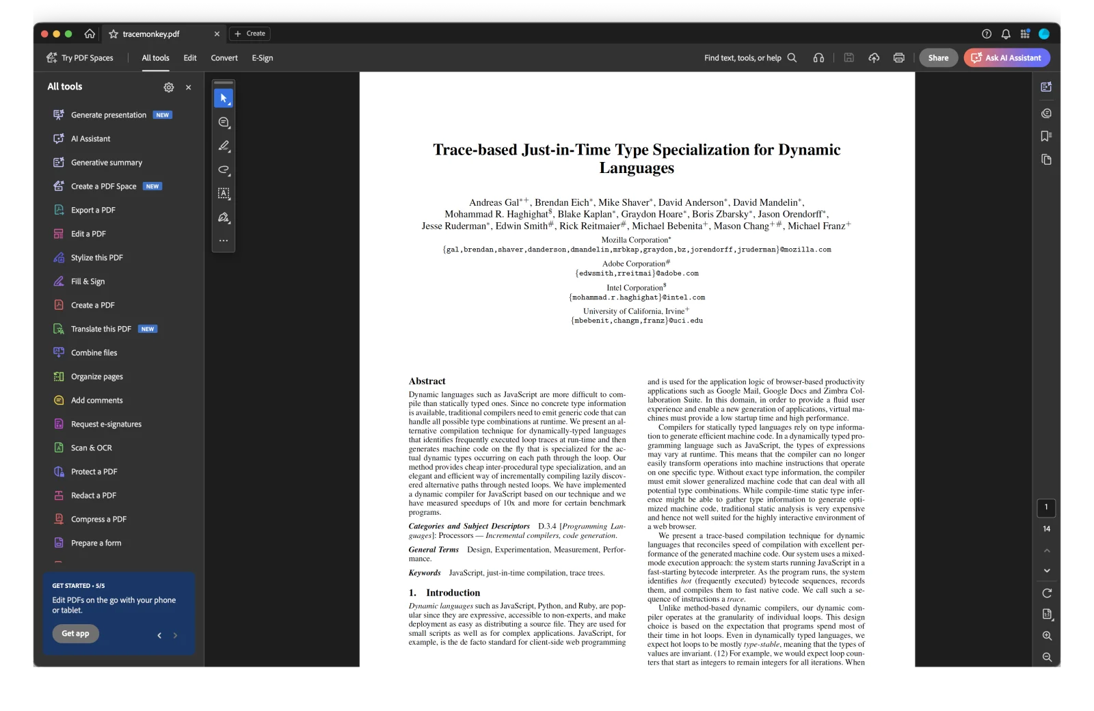Zoom in on the document

pyautogui.click(x=1047, y=636)
